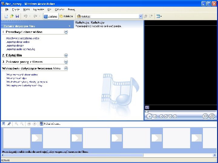Open the Pomoc menu
The width and height of the screenshot is (218, 163).
tap(71, 10)
